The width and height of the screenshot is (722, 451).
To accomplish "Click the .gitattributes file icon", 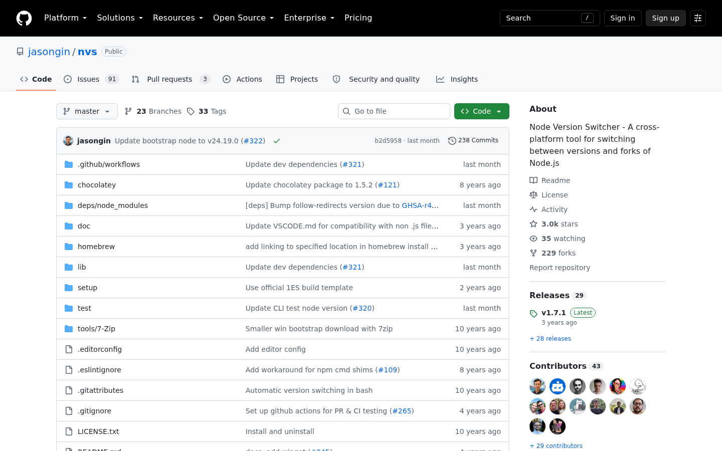I will point(69,390).
